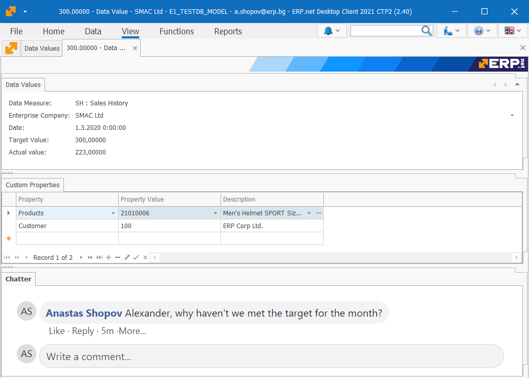529x378 pixels.
Task: Open the Enterprise Company dropdown
Action: click(511, 115)
